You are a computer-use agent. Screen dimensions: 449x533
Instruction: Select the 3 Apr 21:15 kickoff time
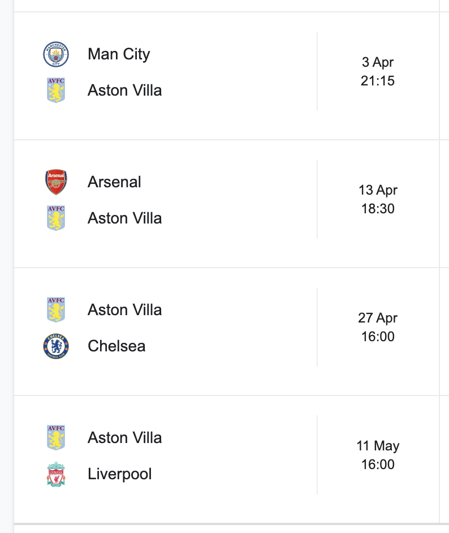[378, 71]
